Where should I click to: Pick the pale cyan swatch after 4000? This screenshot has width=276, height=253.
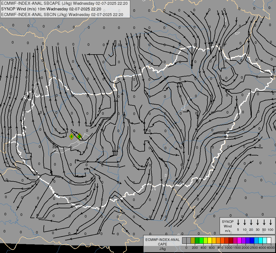(x=264, y=240)
